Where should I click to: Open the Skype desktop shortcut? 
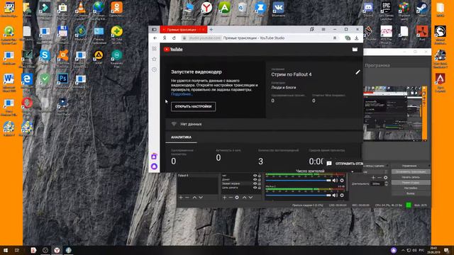click(45, 57)
